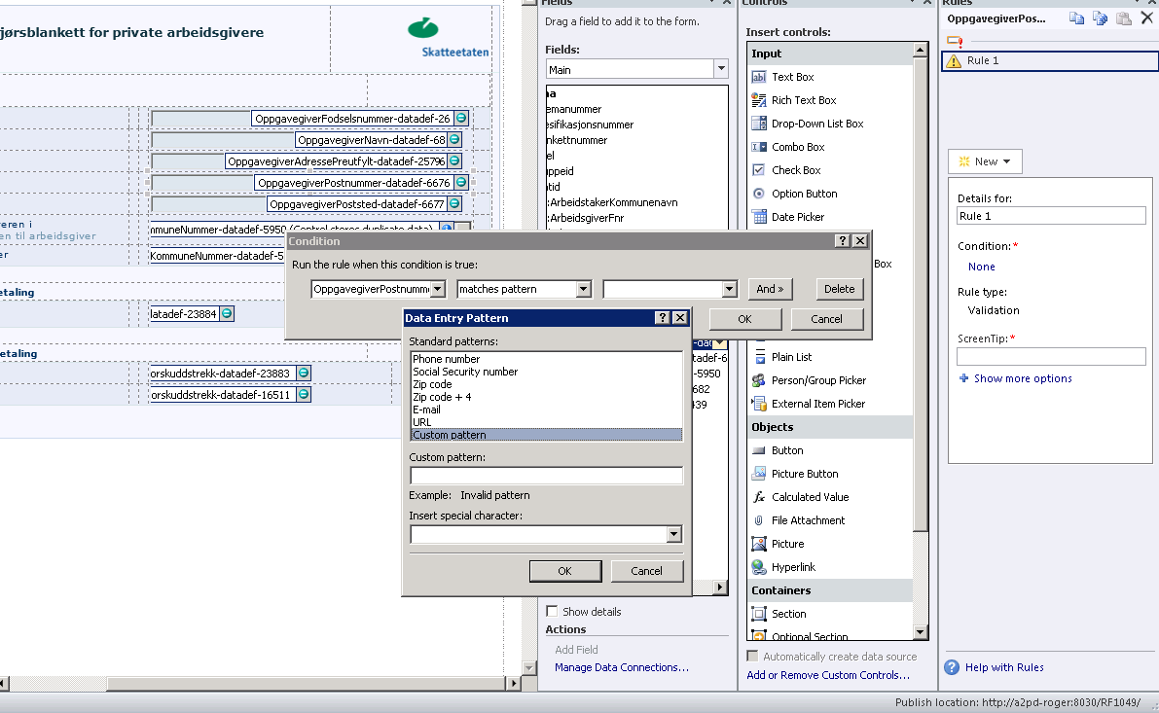Click the ScreenTip input field
The image size is (1159, 713).
1051,356
